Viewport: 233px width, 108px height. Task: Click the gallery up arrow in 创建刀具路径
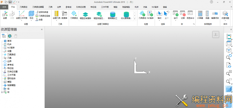tap(135, 12)
